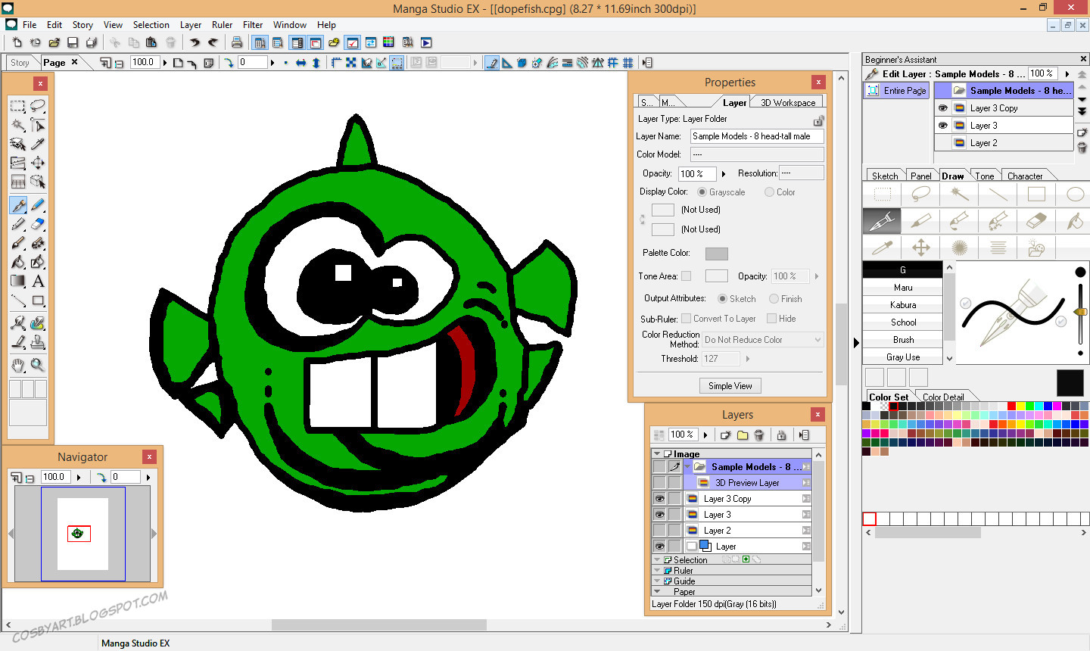
Task: Select the Line tool in tool palette
Action: coord(18,301)
